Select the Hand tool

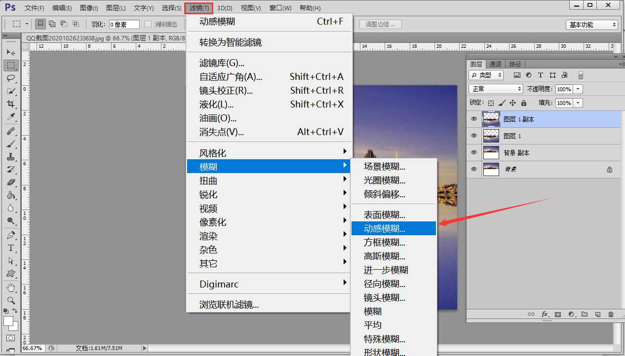pyautogui.click(x=11, y=287)
